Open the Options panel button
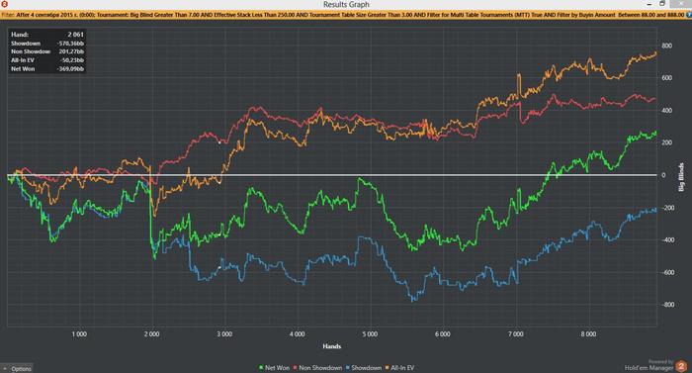Screen dimensions: 692x373 click(x=17, y=368)
